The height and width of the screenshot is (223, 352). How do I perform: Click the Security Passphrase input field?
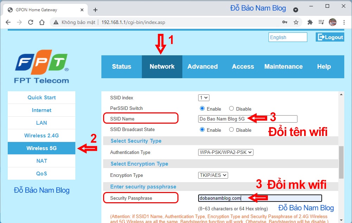pos(260,198)
